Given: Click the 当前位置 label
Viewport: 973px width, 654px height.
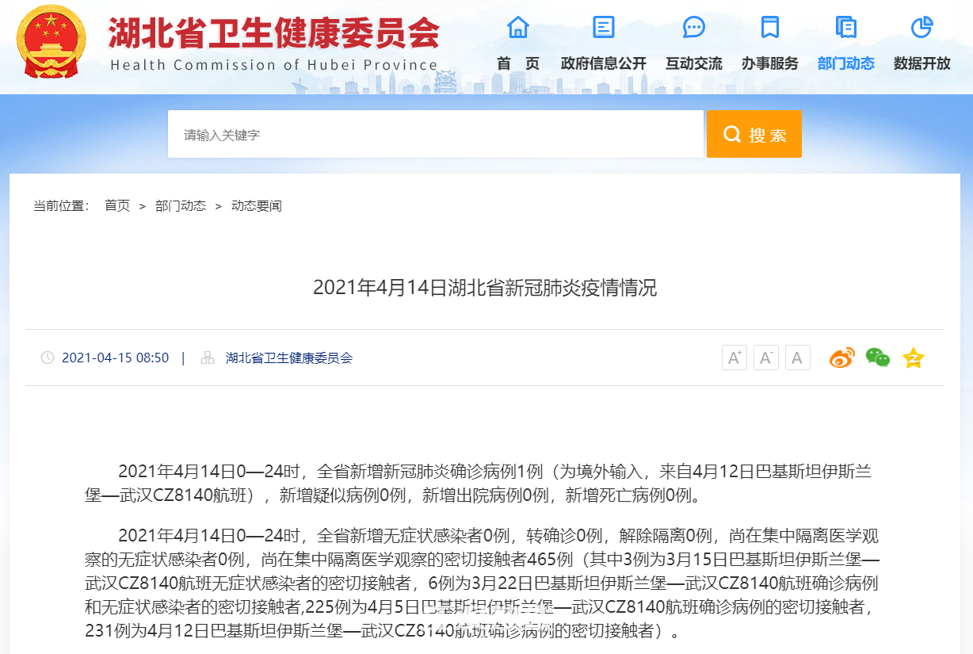Looking at the screenshot, I should tap(61, 206).
